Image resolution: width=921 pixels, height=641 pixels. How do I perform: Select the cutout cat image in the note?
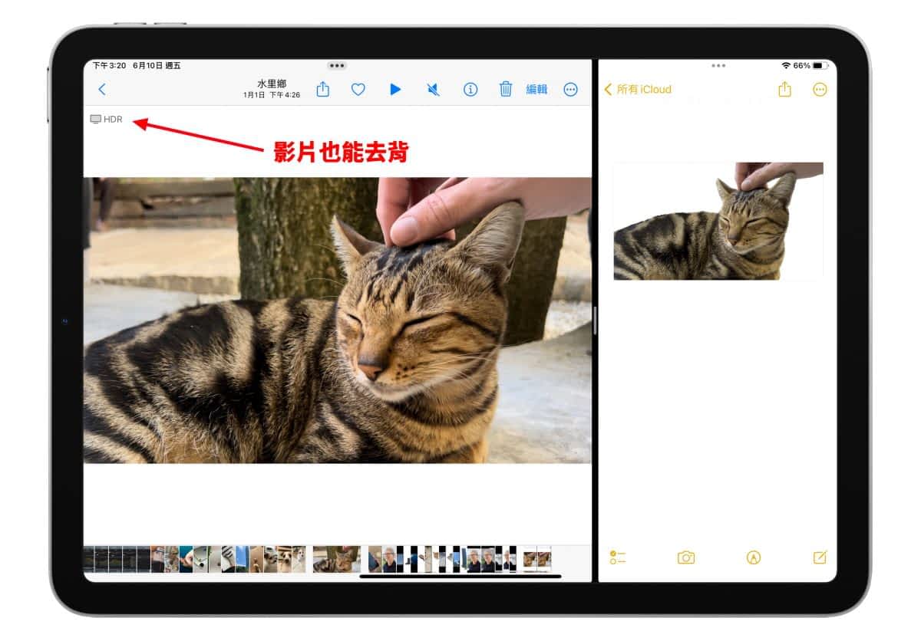click(718, 222)
